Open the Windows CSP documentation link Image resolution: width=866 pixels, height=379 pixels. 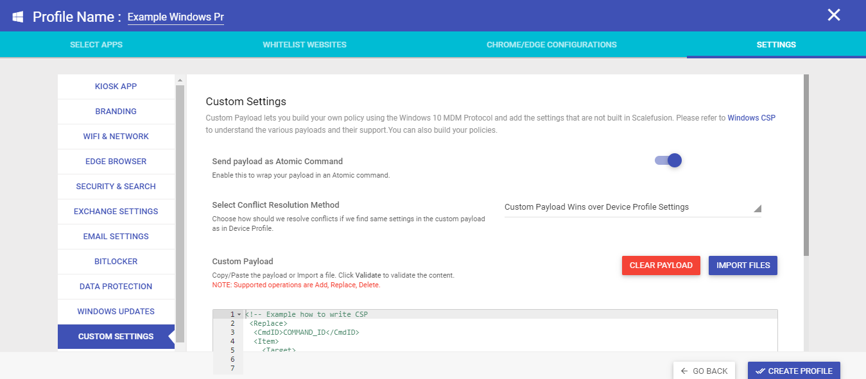pos(751,117)
